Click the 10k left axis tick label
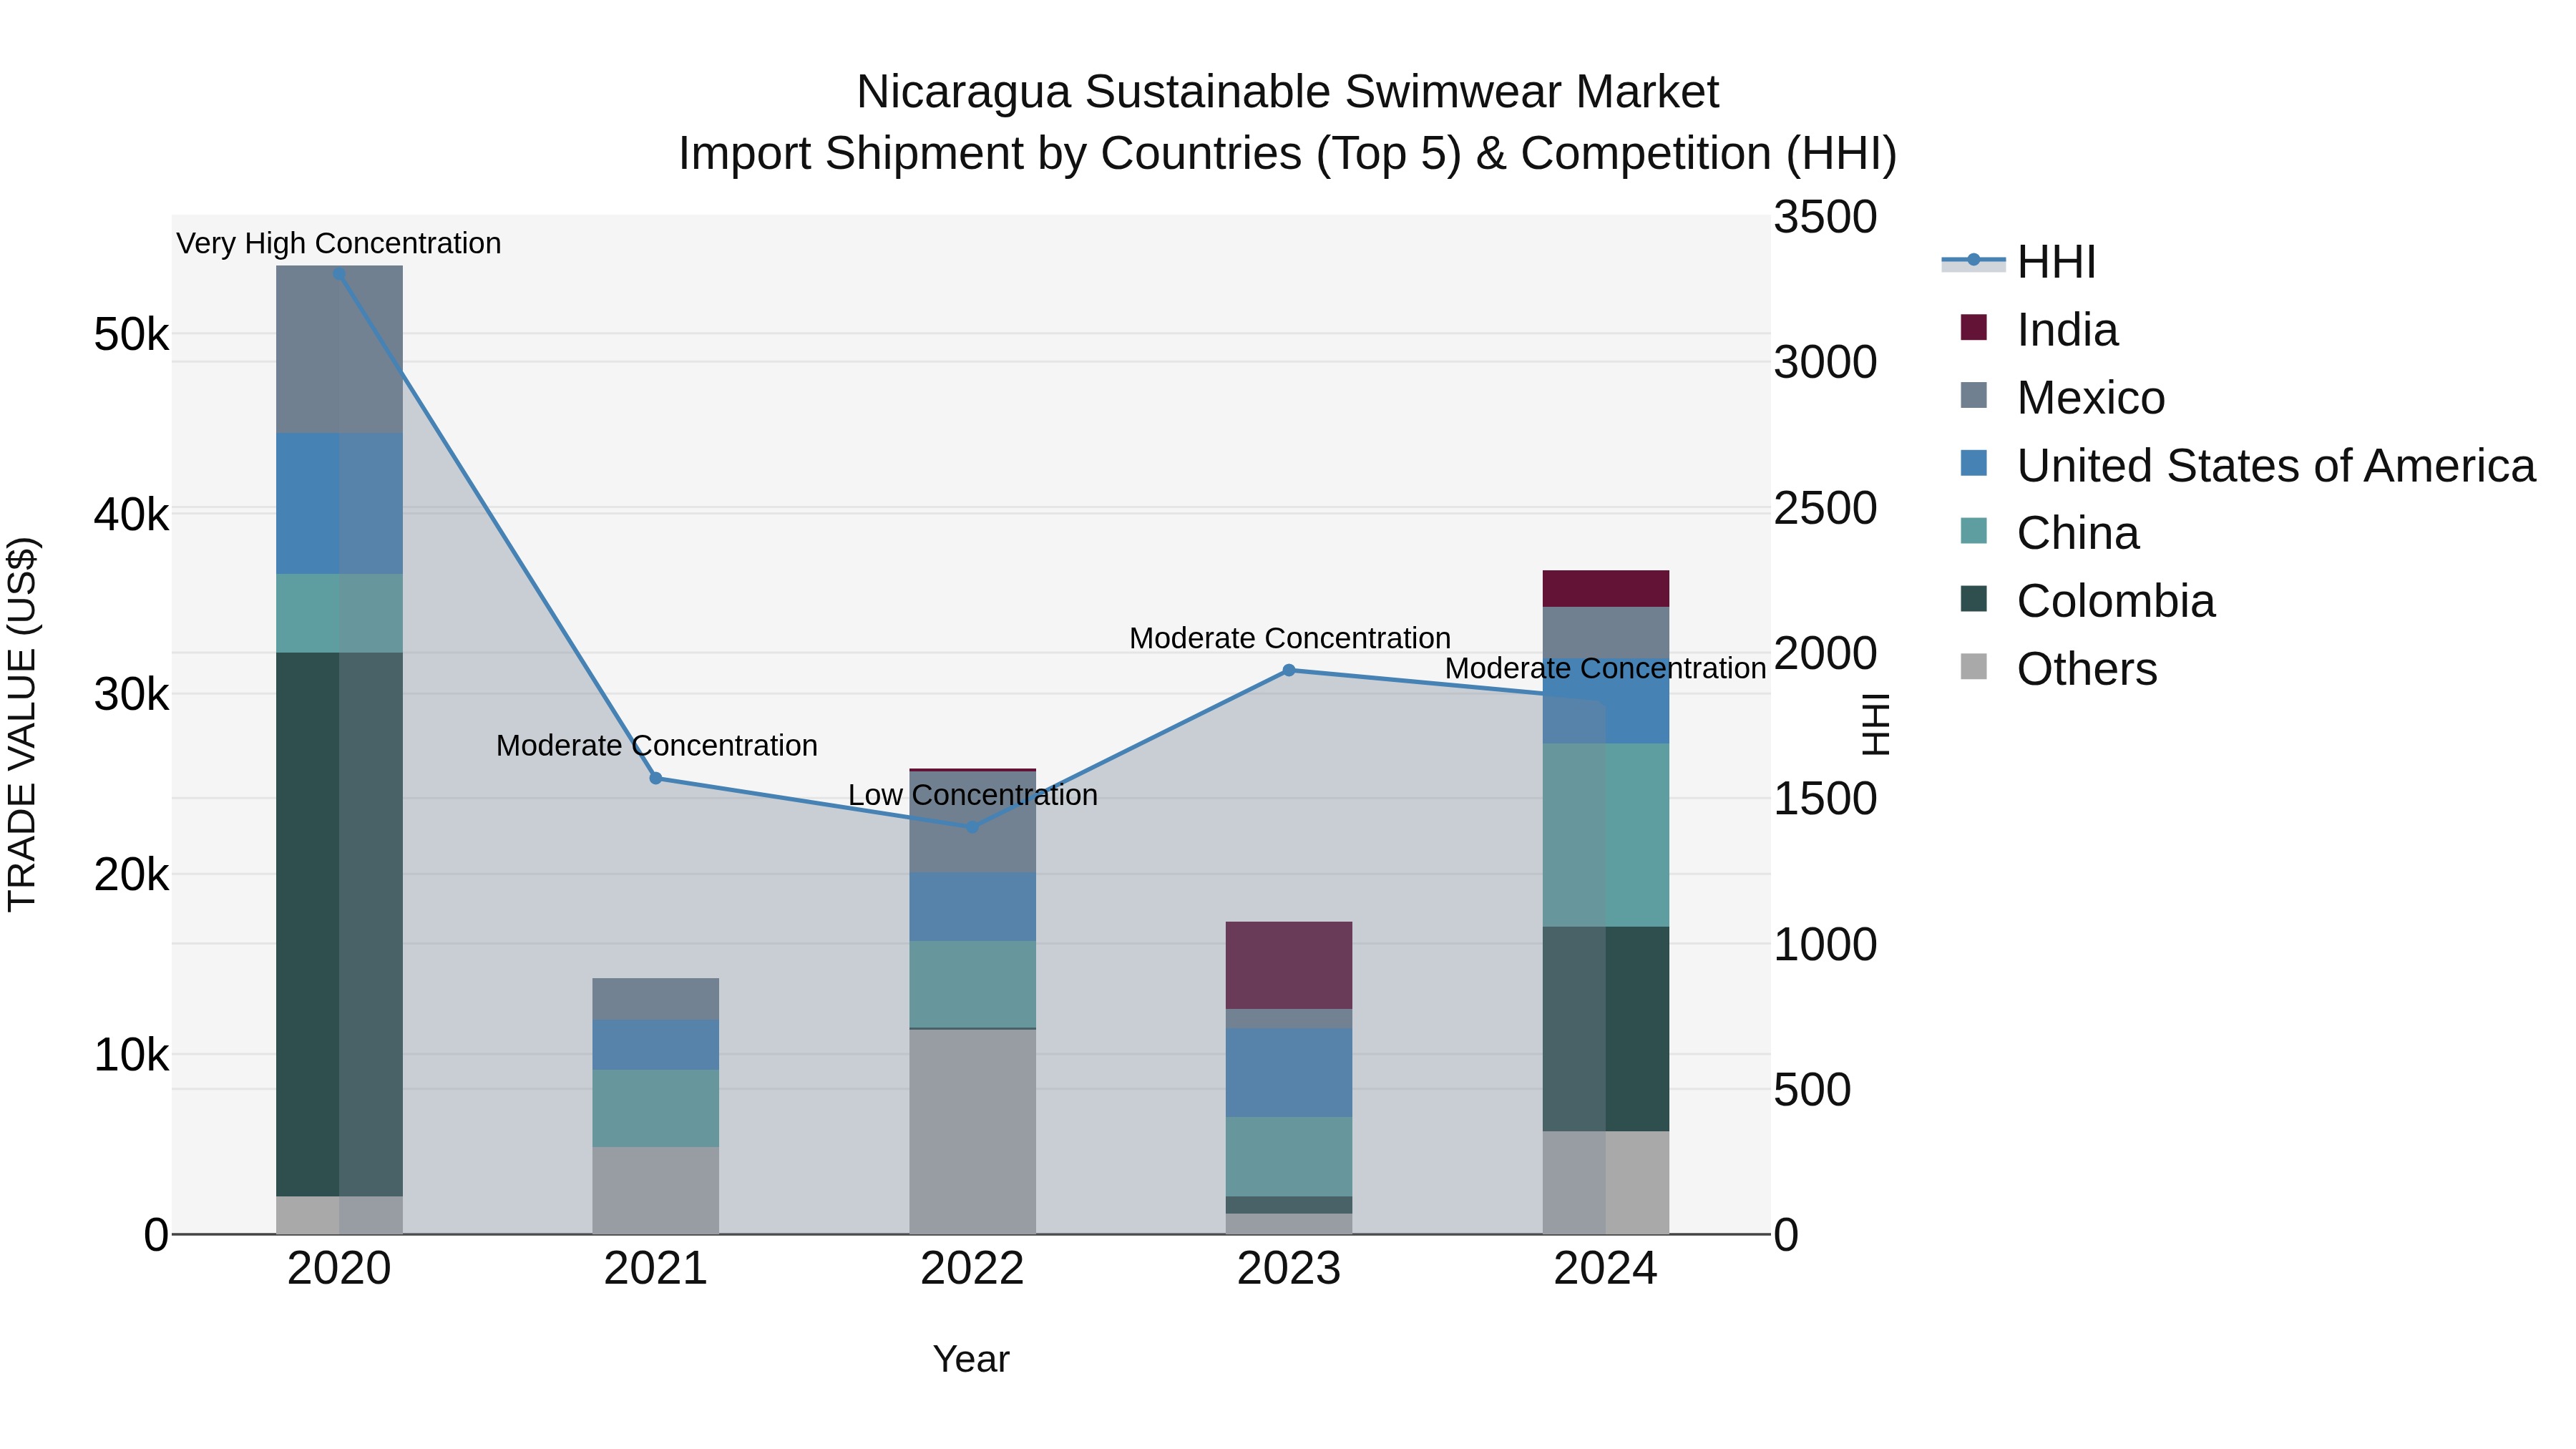The image size is (2576, 1449). pyautogui.click(x=131, y=1054)
